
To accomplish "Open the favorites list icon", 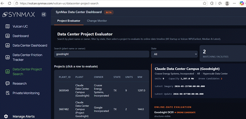I will coord(220,3).
